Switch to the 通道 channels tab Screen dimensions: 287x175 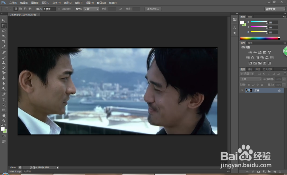[250, 69]
